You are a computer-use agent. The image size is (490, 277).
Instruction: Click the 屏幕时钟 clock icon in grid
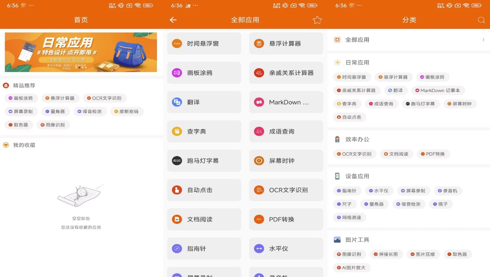(259, 161)
